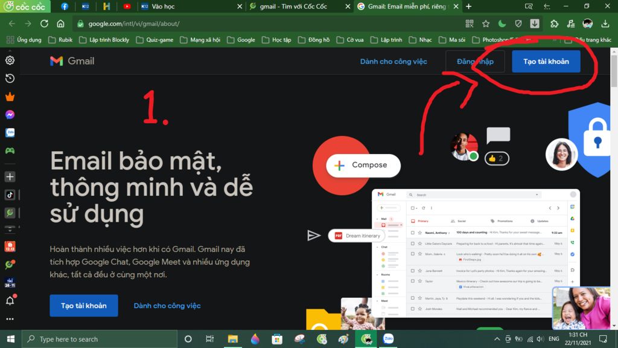The width and height of the screenshot is (618, 348).
Task: Go back to previous page
Action: pyautogui.click(x=12, y=24)
